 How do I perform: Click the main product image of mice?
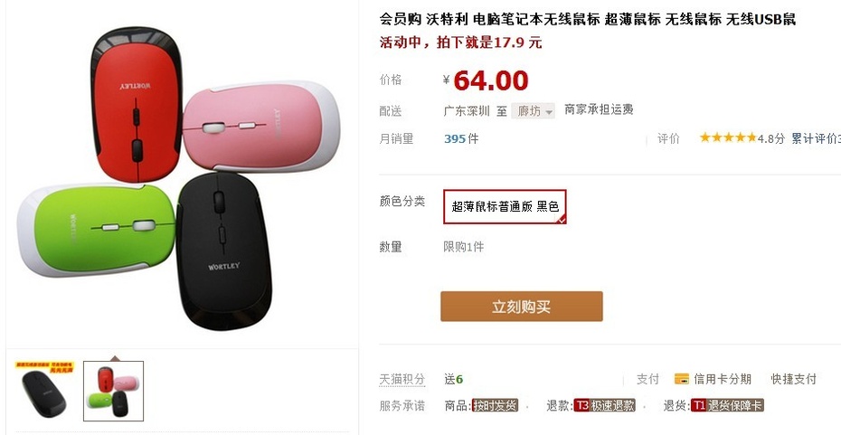pos(180,177)
